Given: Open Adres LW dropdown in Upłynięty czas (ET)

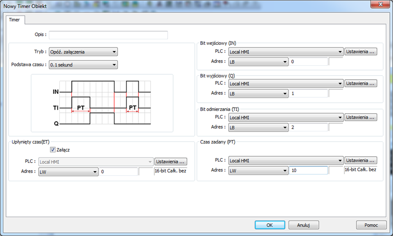Looking at the screenshot, I should click(68, 172).
